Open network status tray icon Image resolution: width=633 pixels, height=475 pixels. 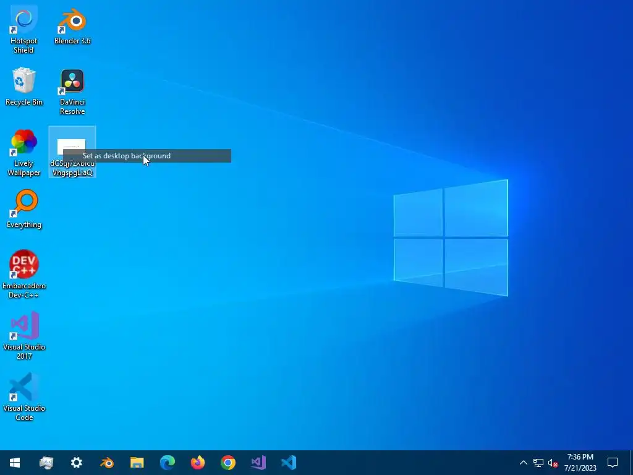coord(538,463)
